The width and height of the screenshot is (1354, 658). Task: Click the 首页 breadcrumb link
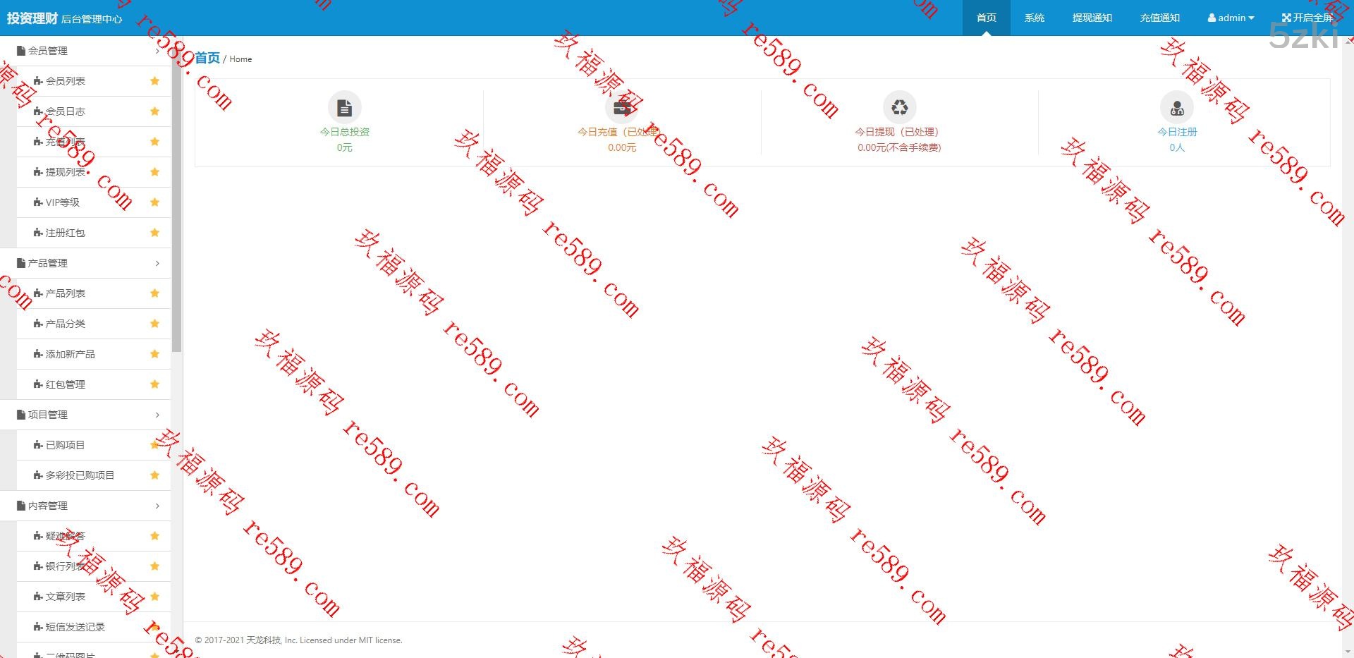[207, 58]
